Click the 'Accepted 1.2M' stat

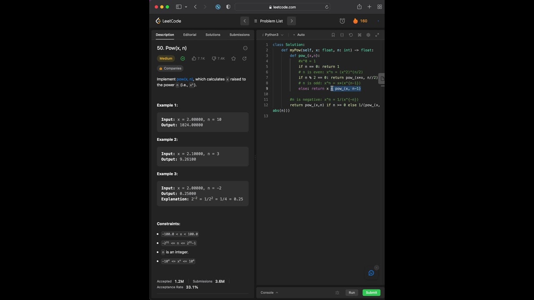pyautogui.click(x=170, y=281)
